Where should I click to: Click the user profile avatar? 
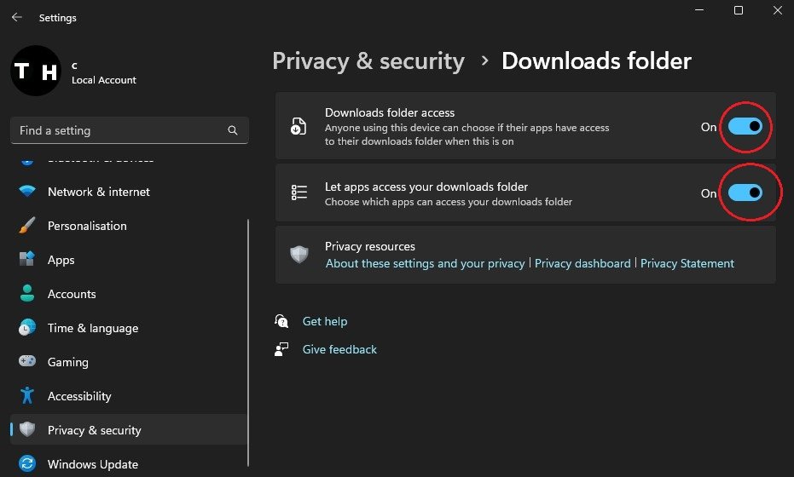point(35,72)
